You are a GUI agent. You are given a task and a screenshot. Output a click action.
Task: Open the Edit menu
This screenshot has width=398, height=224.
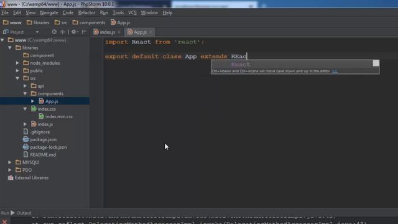[17, 12]
